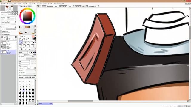
Task: Open the stabilizer value dropdown
Action: 97,6
